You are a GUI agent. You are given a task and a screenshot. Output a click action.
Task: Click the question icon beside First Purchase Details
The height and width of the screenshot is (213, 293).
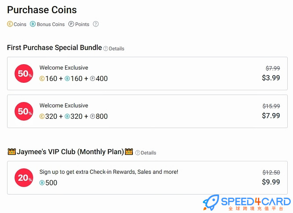coord(106,48)
